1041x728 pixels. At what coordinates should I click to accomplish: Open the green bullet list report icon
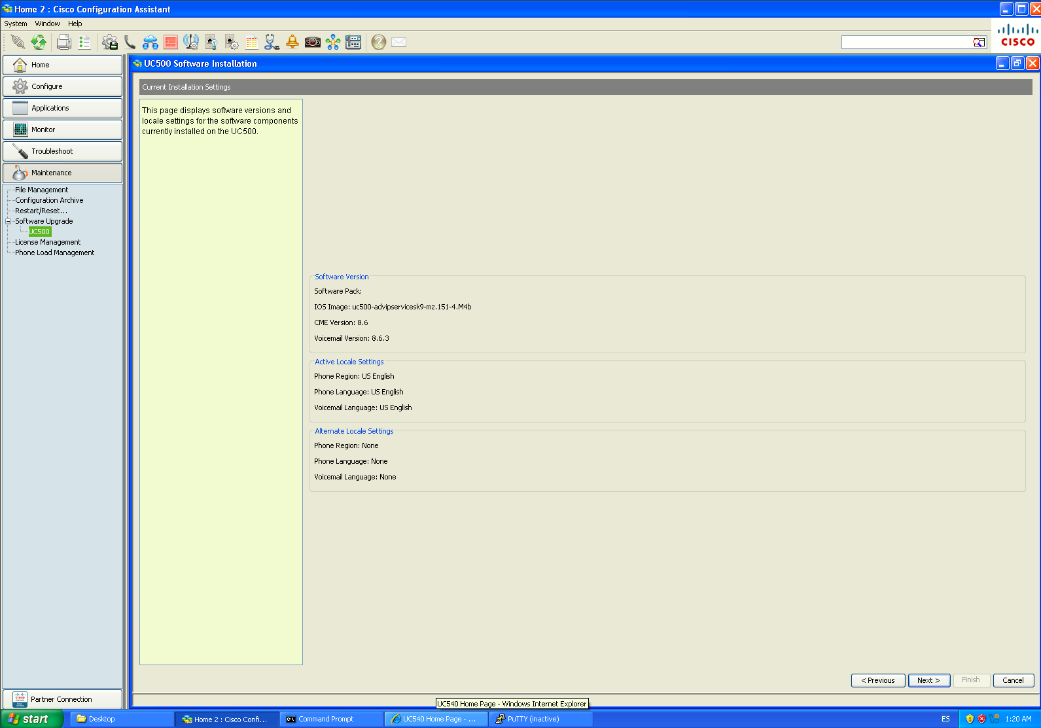(84, 43)
